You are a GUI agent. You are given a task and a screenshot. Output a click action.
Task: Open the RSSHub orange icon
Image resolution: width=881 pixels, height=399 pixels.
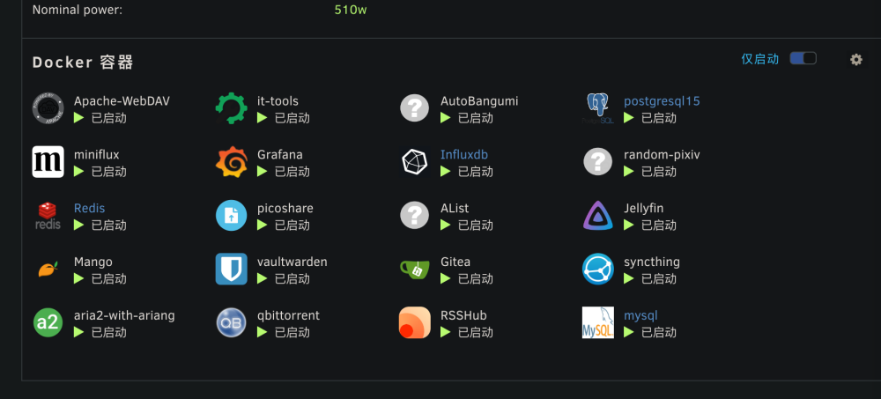point(415,322)
